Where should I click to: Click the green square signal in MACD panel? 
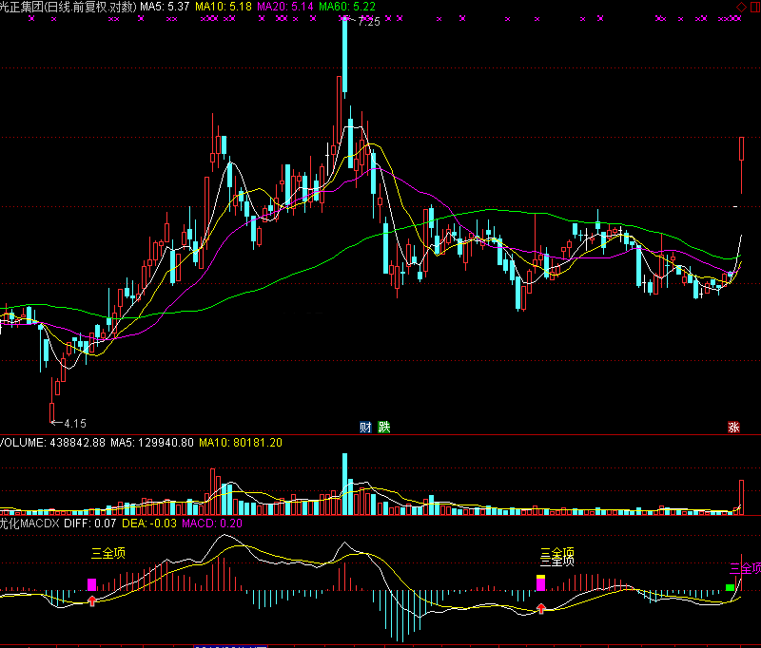(x=730, y=587)
